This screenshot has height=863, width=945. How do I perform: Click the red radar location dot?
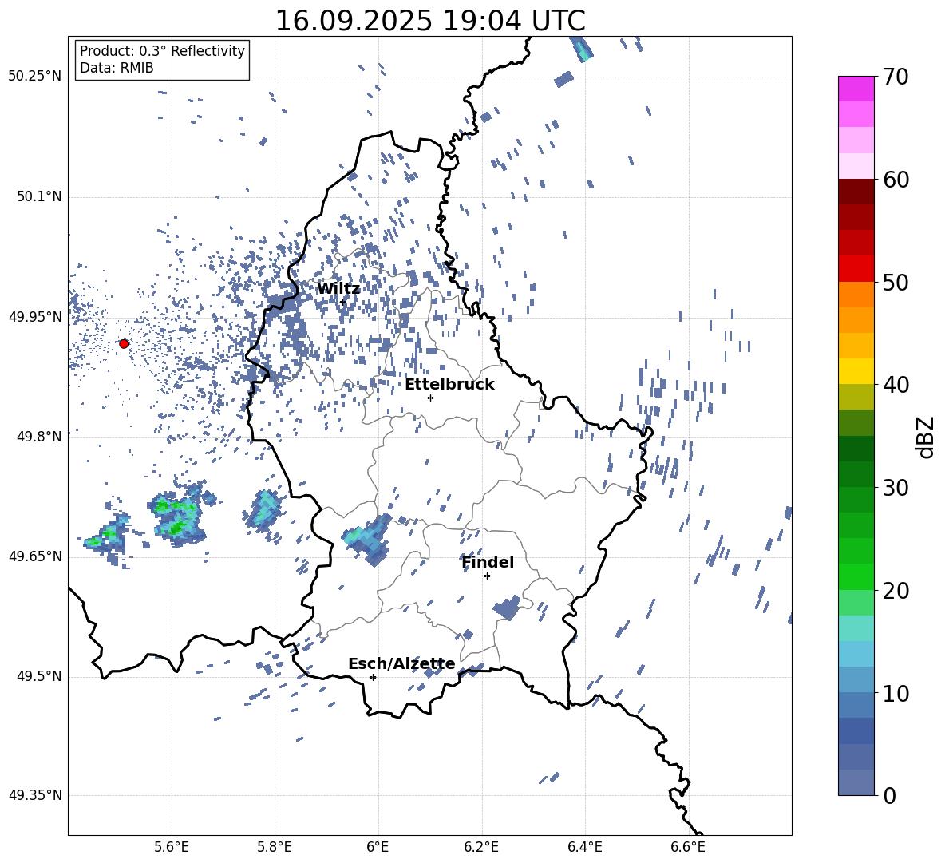(124, 343)
